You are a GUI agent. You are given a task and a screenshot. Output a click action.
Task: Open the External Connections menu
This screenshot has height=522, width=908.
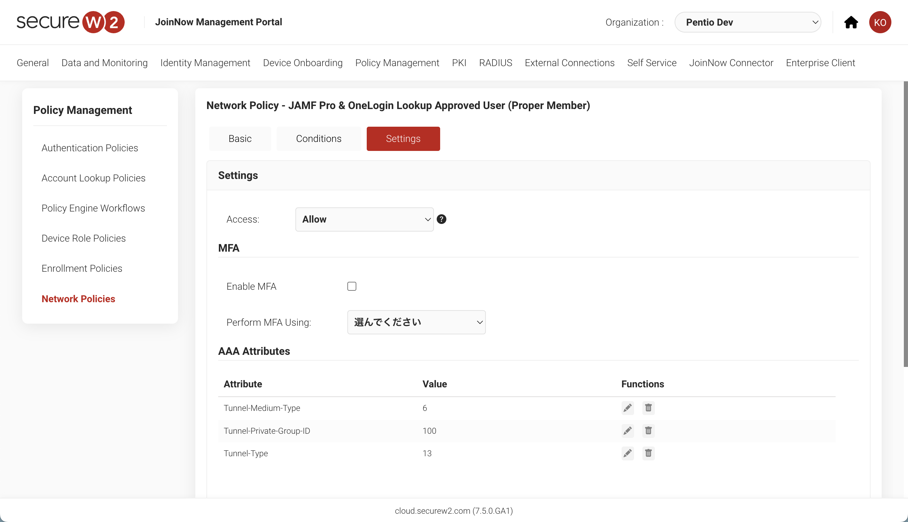point(569,63)
